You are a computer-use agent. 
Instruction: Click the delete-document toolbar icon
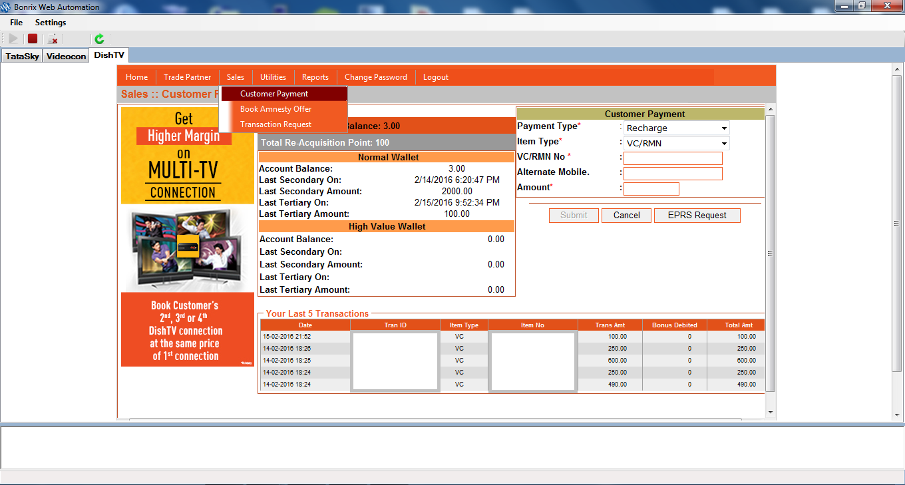coord(53,39)
